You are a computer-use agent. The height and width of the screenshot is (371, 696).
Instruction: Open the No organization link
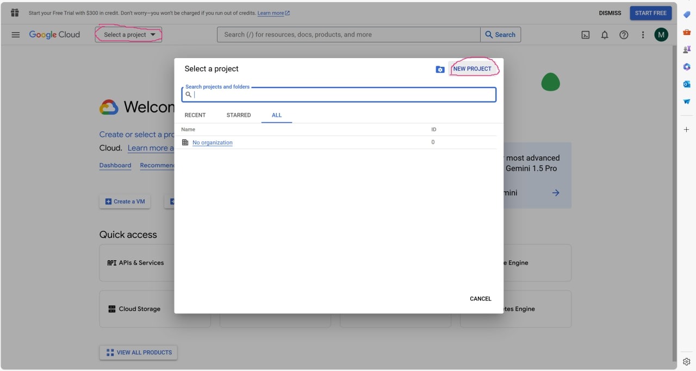213,143
